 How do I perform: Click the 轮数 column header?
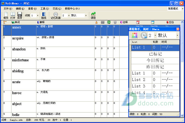[x=156, y=42]
